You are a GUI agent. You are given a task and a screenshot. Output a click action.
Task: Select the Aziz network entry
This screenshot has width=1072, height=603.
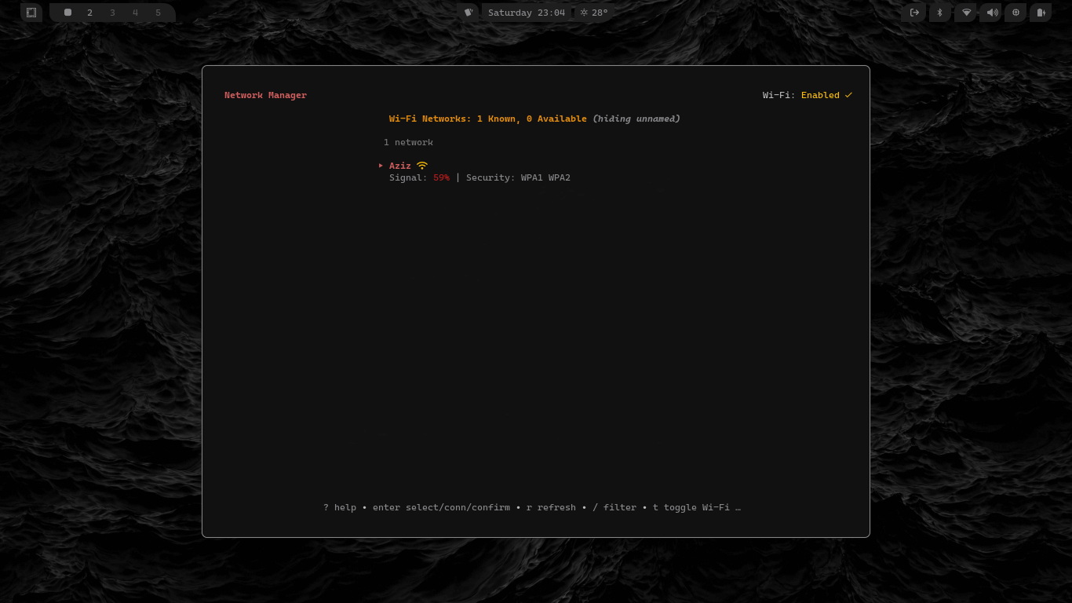coord(400,166)
